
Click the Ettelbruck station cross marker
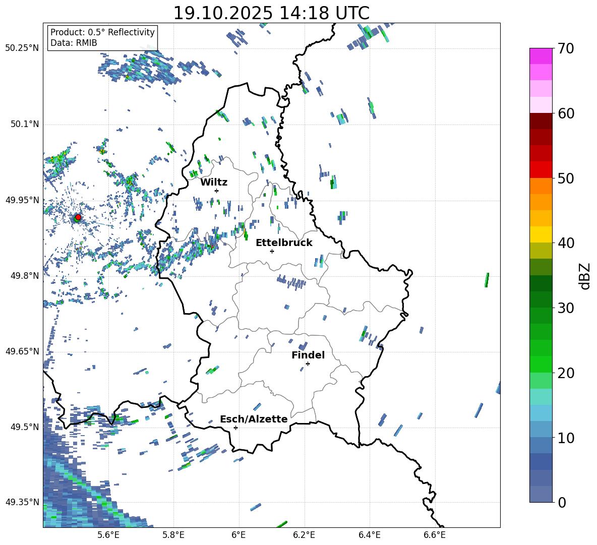coord(272,251)
